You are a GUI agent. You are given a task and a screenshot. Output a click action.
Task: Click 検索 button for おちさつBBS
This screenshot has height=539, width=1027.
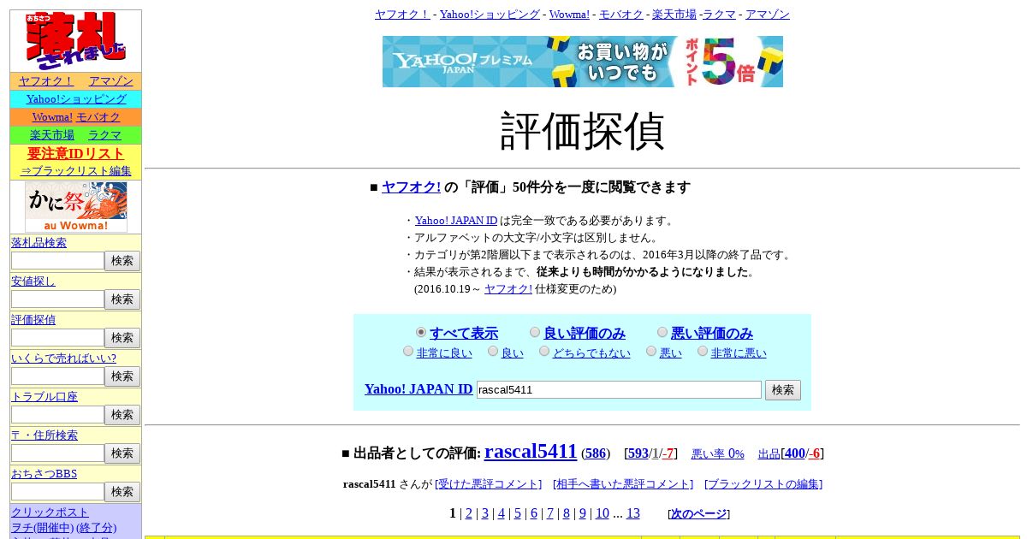pyautogui.click(x=122, y=492)
